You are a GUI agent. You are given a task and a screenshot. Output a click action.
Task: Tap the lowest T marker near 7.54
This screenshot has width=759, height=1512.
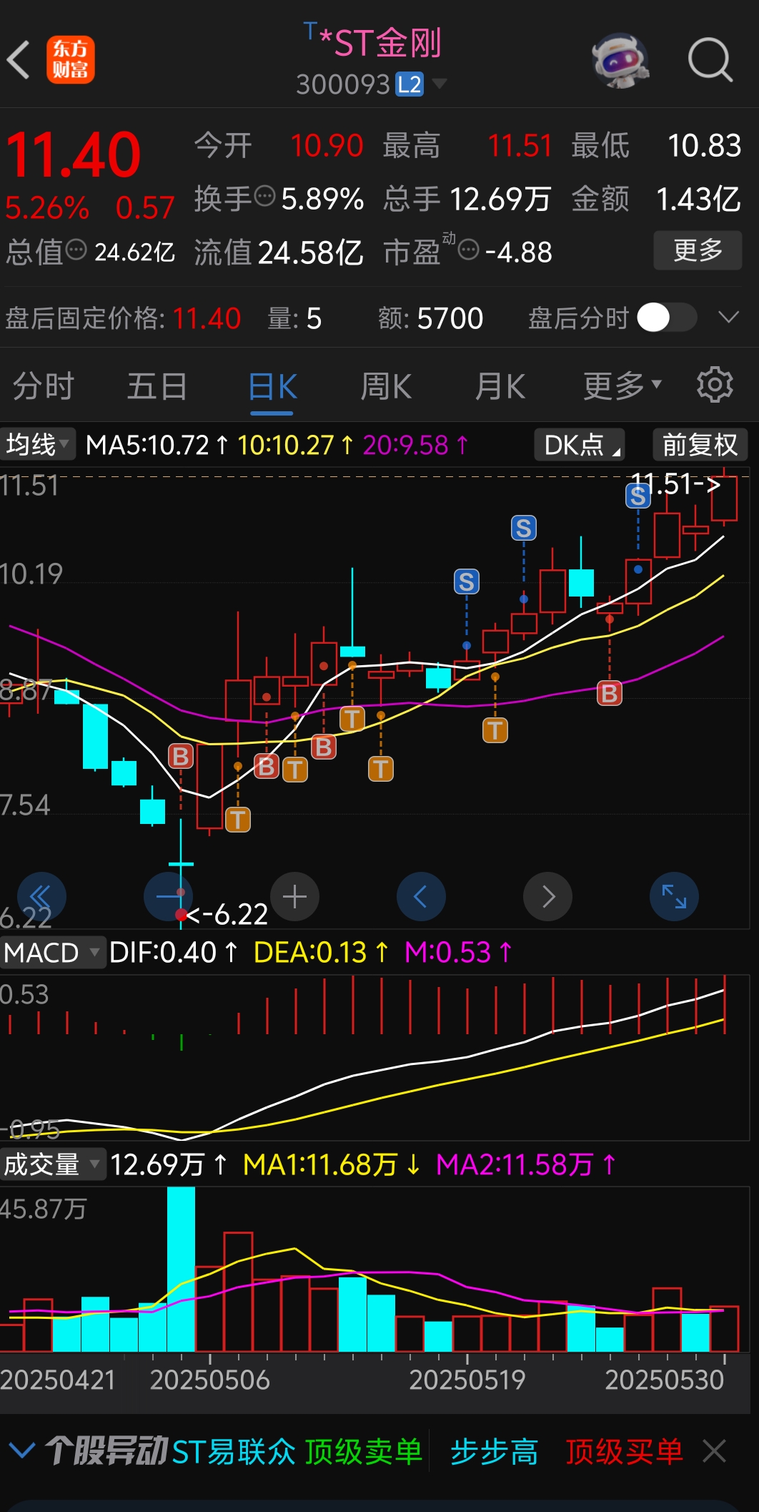pyautogui.click(x=238, y=820)
